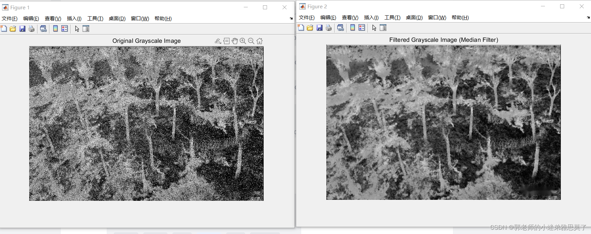Insert a colorbar in Figure 2

353,28
